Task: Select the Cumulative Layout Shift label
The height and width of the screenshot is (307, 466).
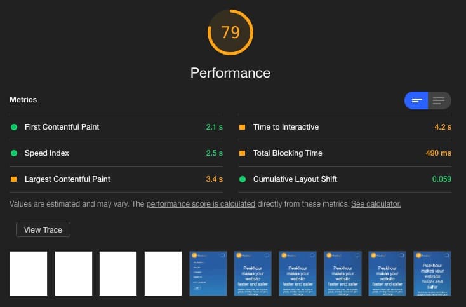Action: click(x=295, y=179)
